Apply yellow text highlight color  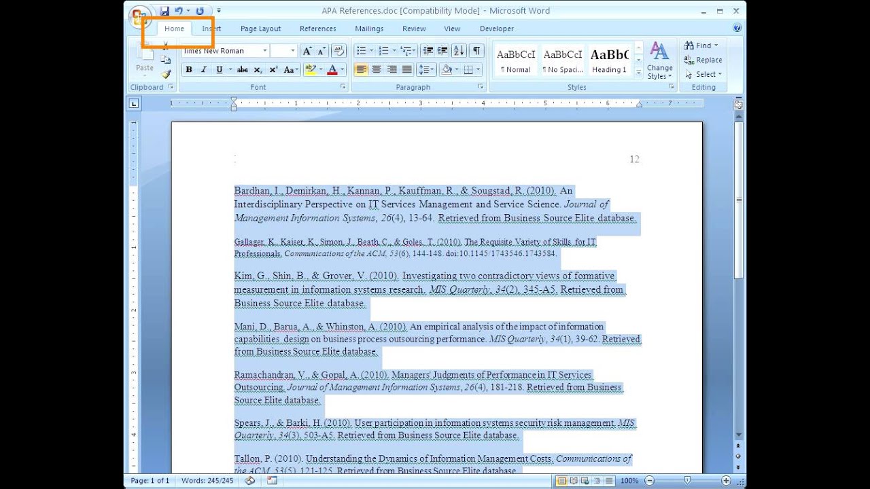tap(311, 70)
